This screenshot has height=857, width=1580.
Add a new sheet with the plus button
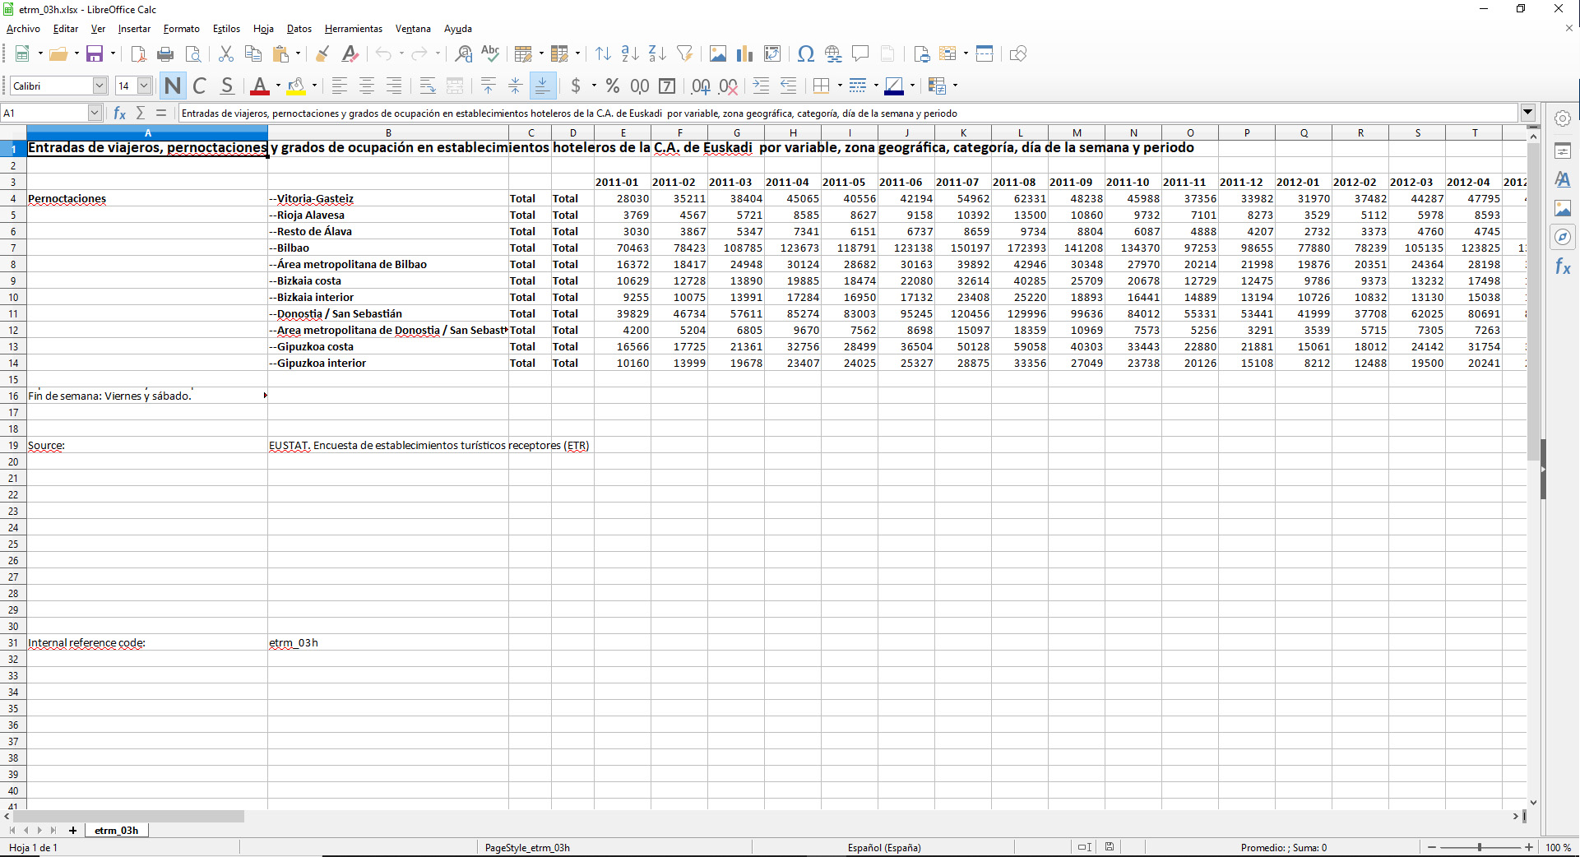click(72, 831)
